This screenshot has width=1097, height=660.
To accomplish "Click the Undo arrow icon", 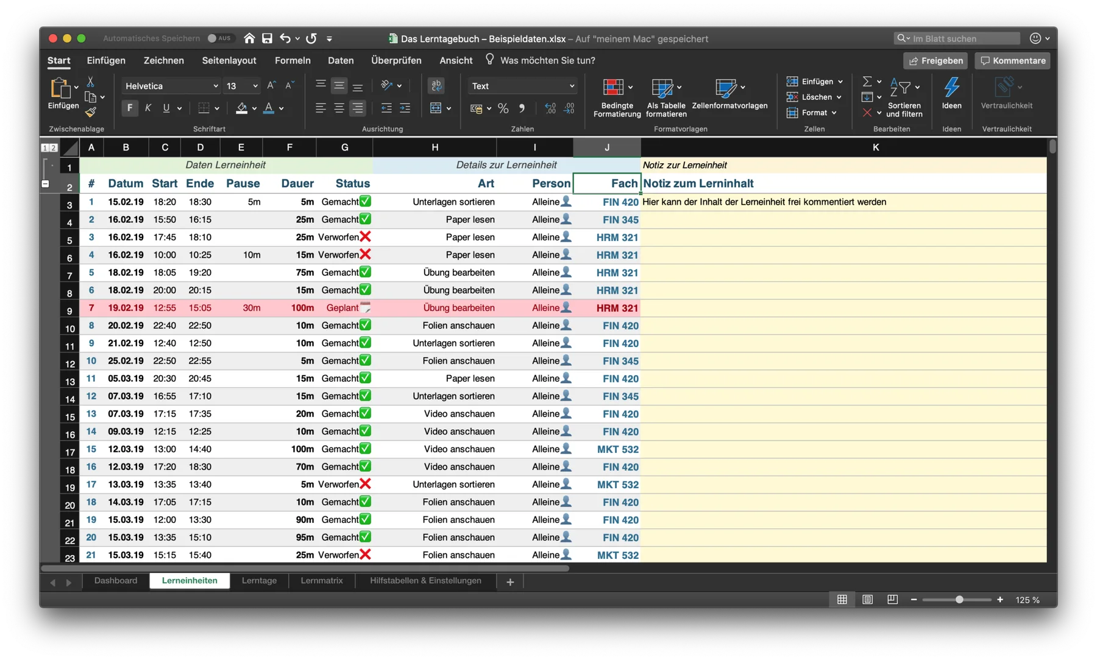I will coord(285,38).
